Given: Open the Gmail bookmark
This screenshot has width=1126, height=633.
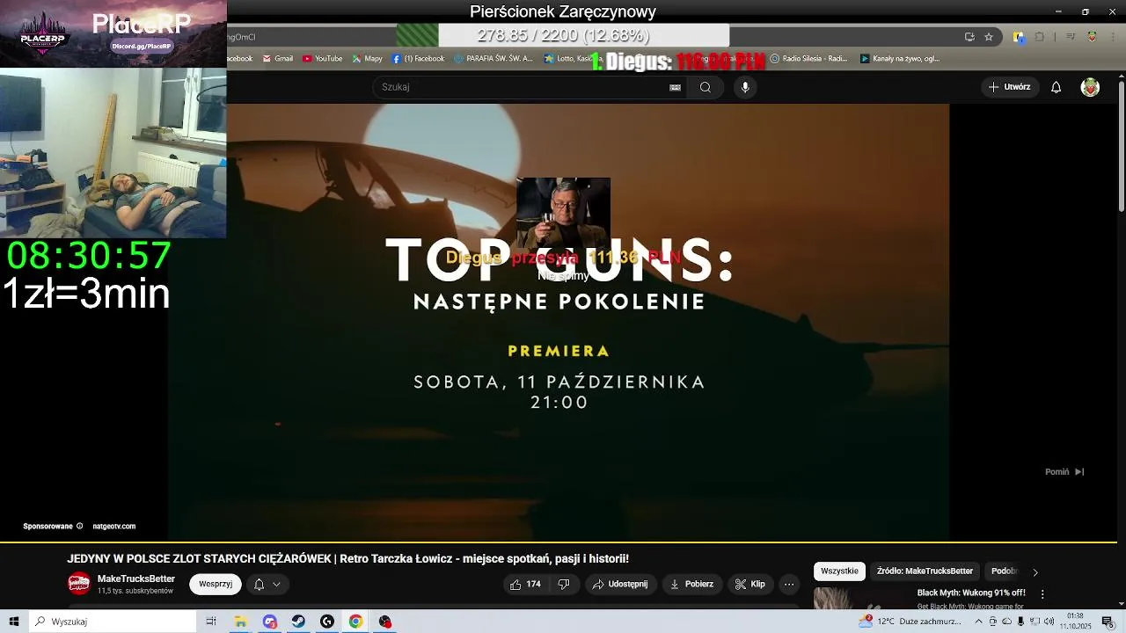Looking at the screenshot, I should coord(278,59).
